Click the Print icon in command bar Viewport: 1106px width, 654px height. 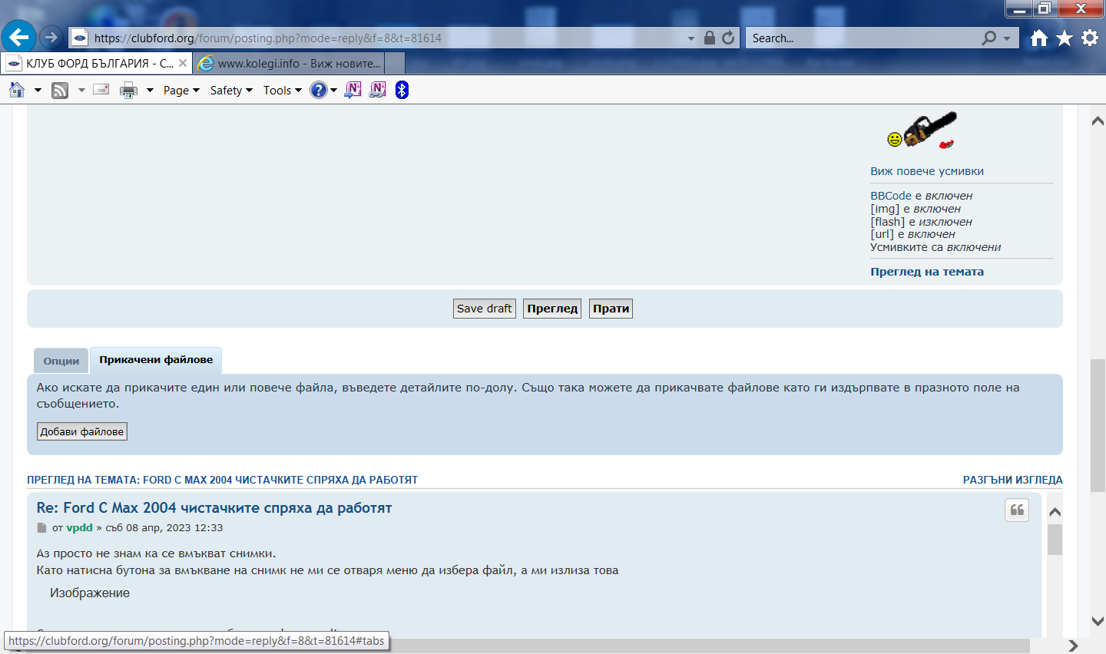[x=128, y=91]
